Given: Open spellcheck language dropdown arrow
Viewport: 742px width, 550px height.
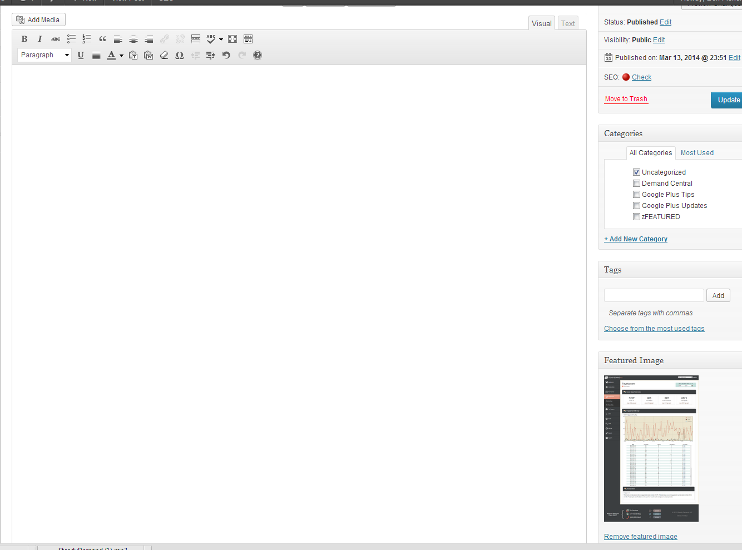Looking at the screenshot, I should pos(221,39).
